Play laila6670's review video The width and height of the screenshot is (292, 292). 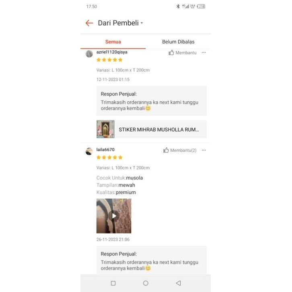pos(114,216)
